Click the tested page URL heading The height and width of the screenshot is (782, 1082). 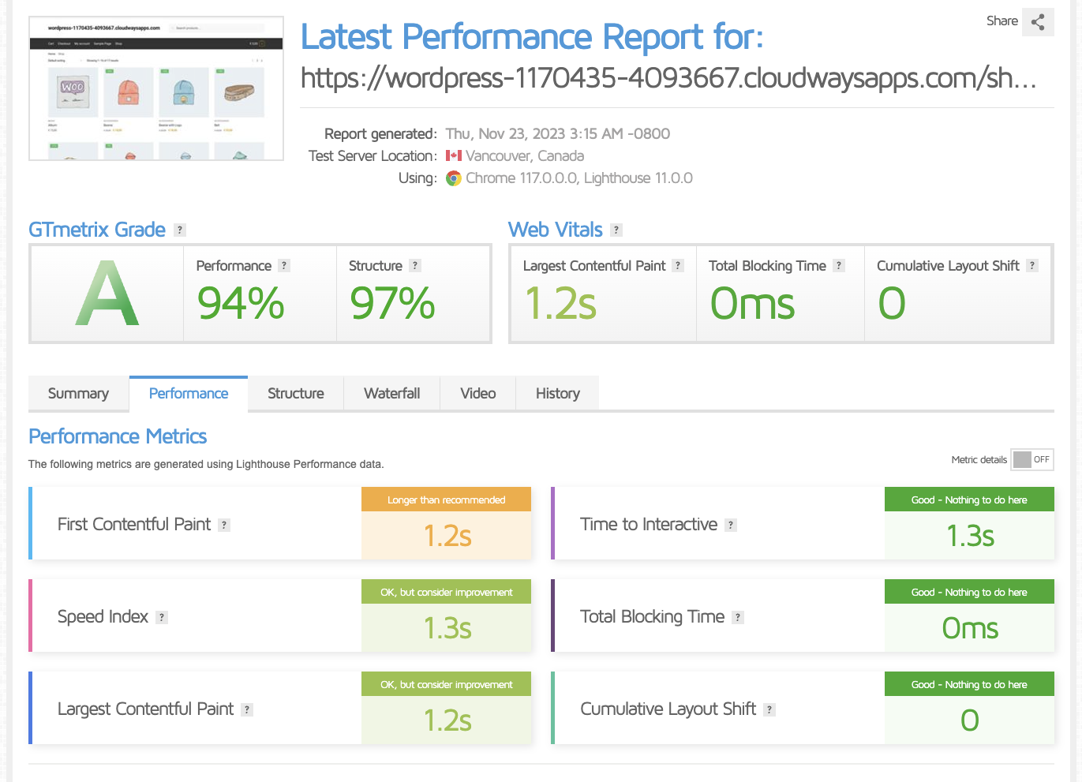click(x=668, y=77)
